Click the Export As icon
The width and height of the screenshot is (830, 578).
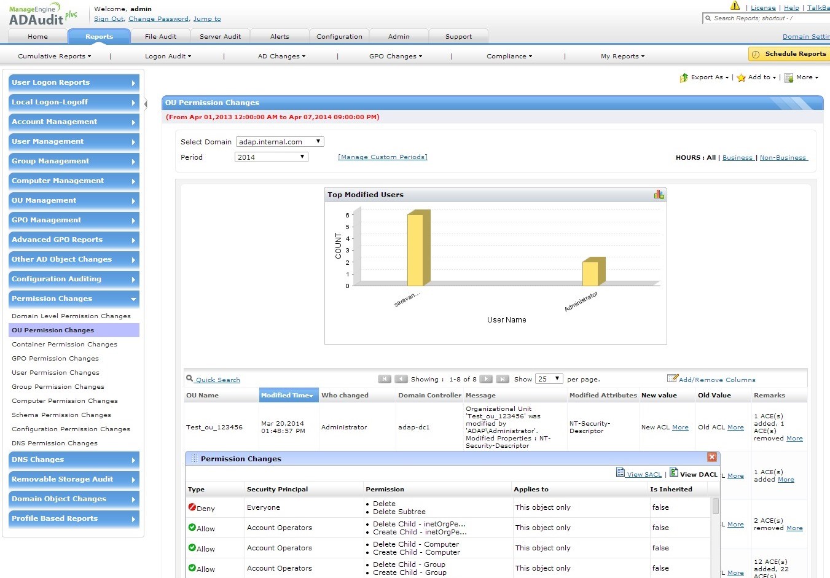[684, 77]
